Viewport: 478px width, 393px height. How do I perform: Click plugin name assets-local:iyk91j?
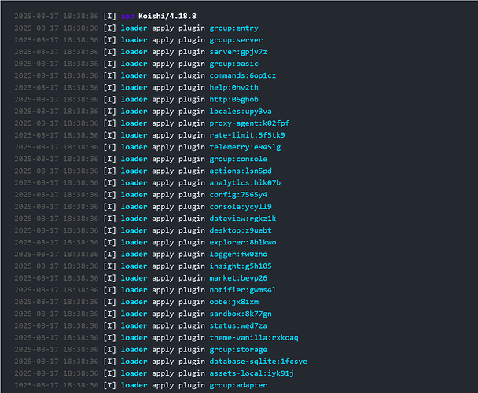pos(252,373)
